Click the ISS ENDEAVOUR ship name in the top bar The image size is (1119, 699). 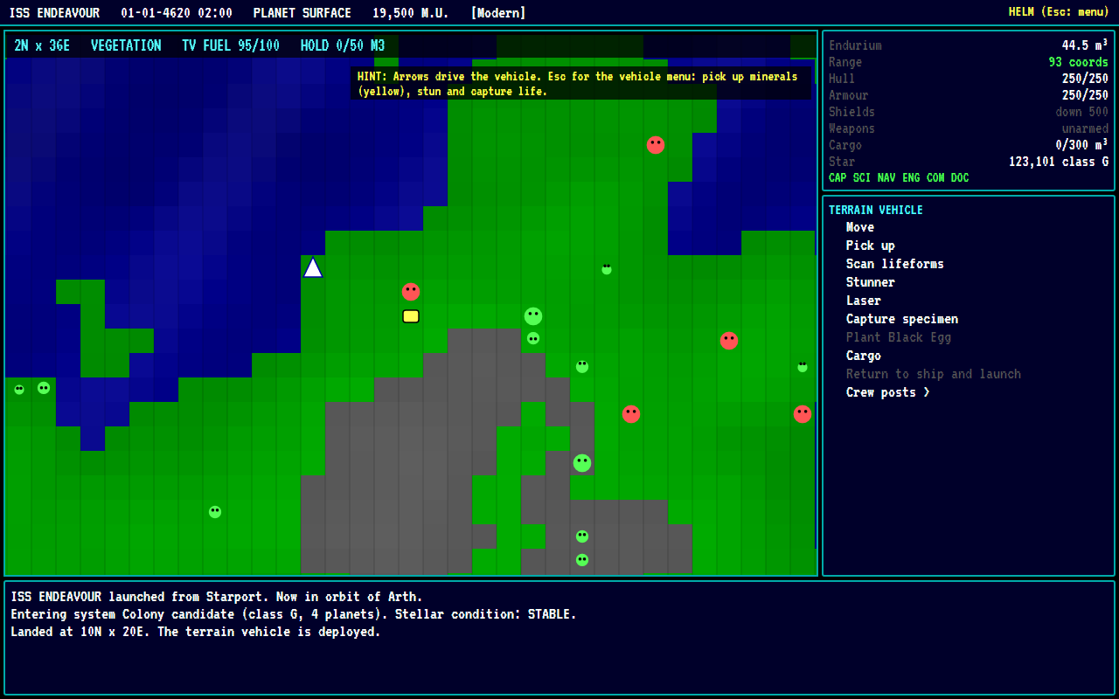pyautogui.click(x=54, y=13)
